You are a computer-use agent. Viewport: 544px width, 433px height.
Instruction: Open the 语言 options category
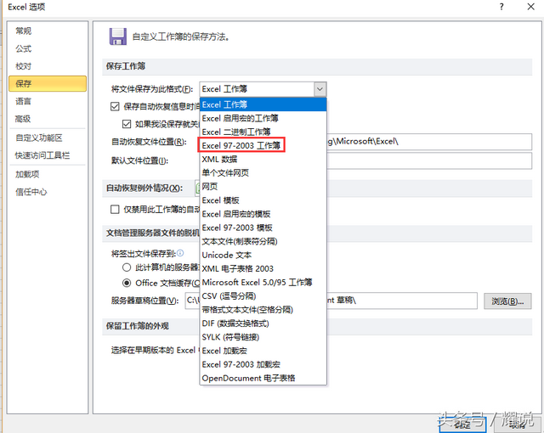coord(48,101)
